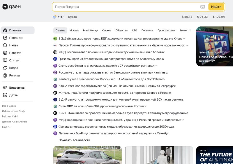Click the +16° temperature reading
This screenshot has height=164, width=233.
pyautogui.click(x=61, y=17)
